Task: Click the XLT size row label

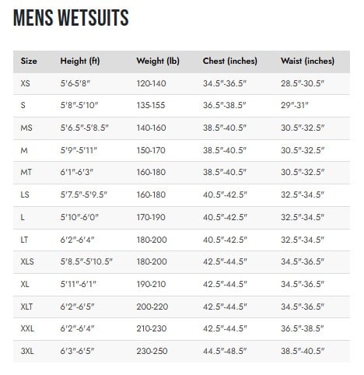Action: click(x=26, y=307)
